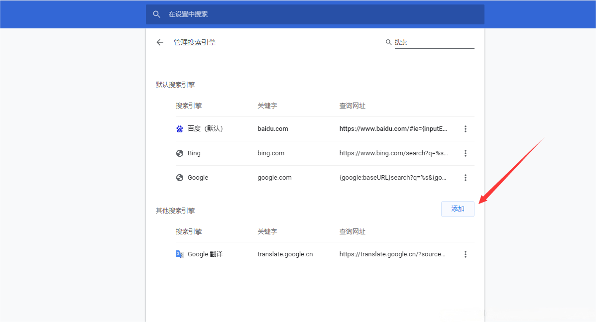Select the Bing engine name

(x=194, y=153)
